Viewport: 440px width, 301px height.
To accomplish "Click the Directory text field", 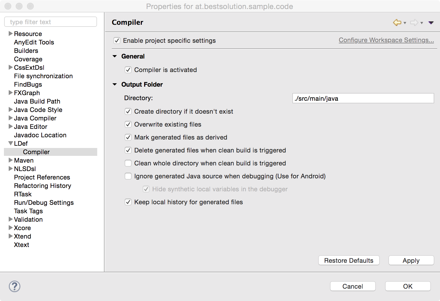I will click(363, 98).
